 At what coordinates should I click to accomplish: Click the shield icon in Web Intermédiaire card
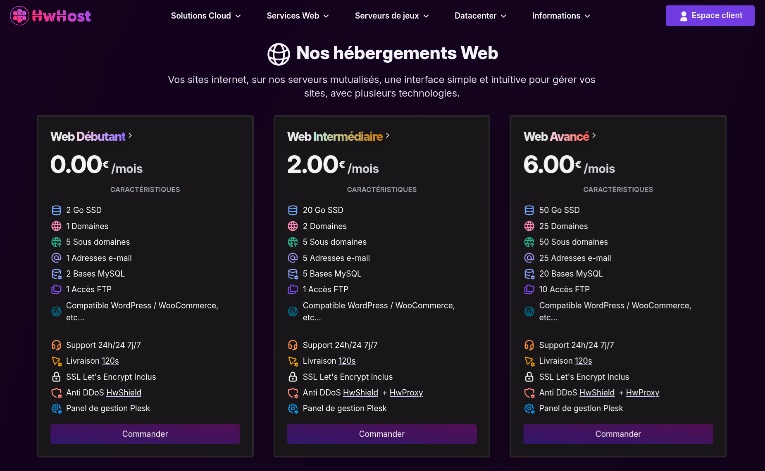pyautogui.click(x=293, y=393)
